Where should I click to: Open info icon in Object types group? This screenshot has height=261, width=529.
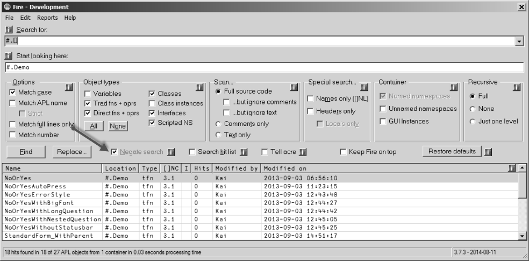pos(199,88)
